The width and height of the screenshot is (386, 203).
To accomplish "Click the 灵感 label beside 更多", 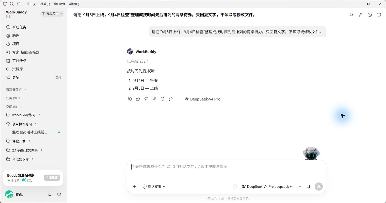I will click(58, 78).
